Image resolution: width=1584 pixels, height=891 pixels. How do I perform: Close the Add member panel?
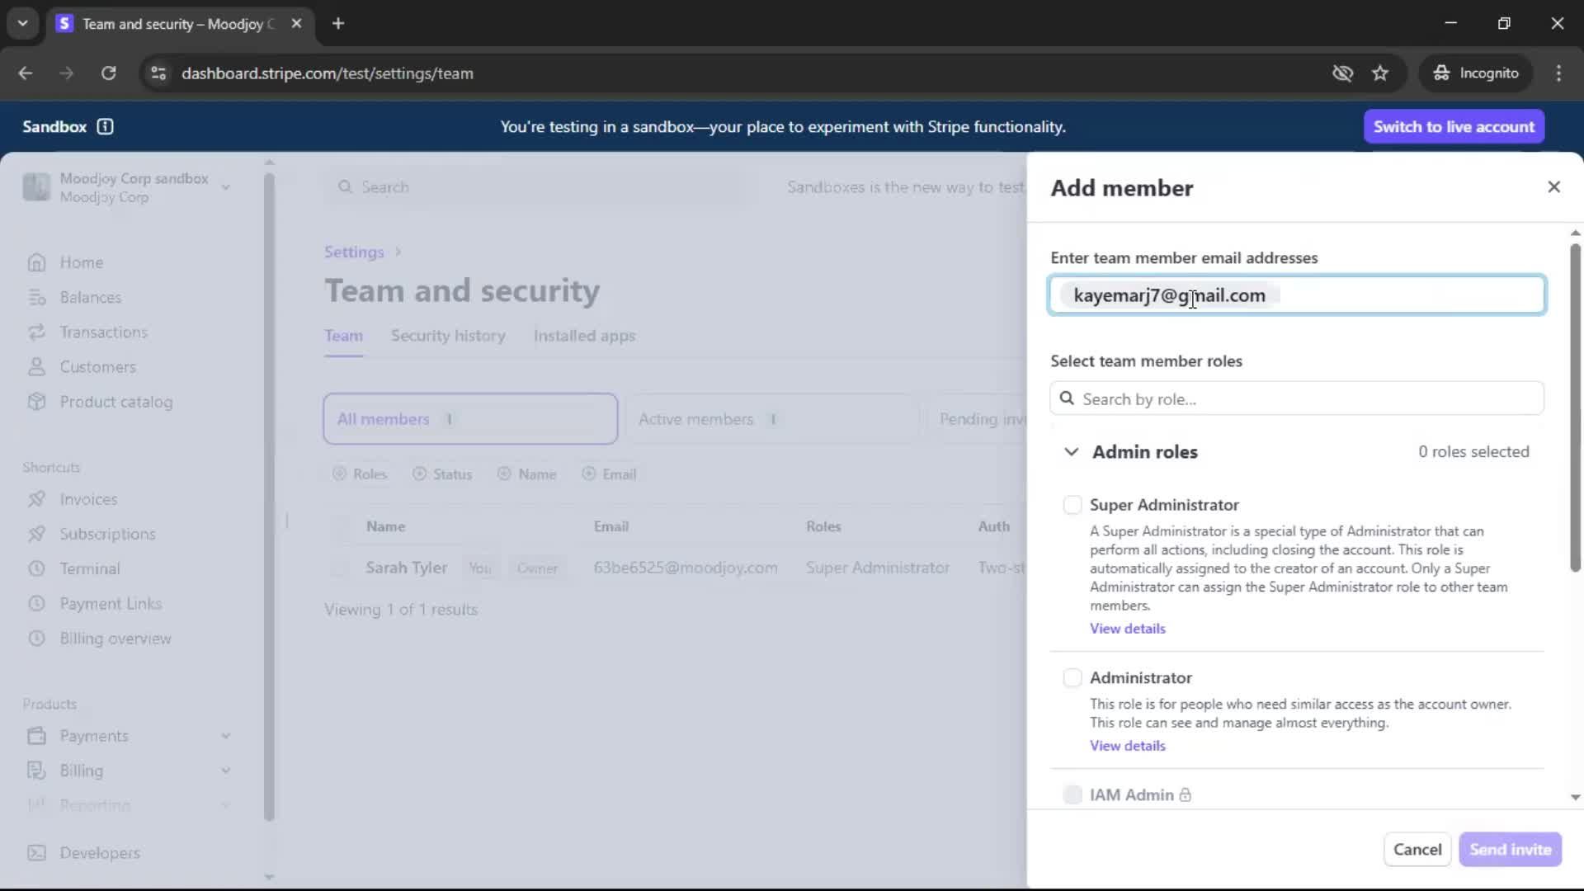[1553, 187]
